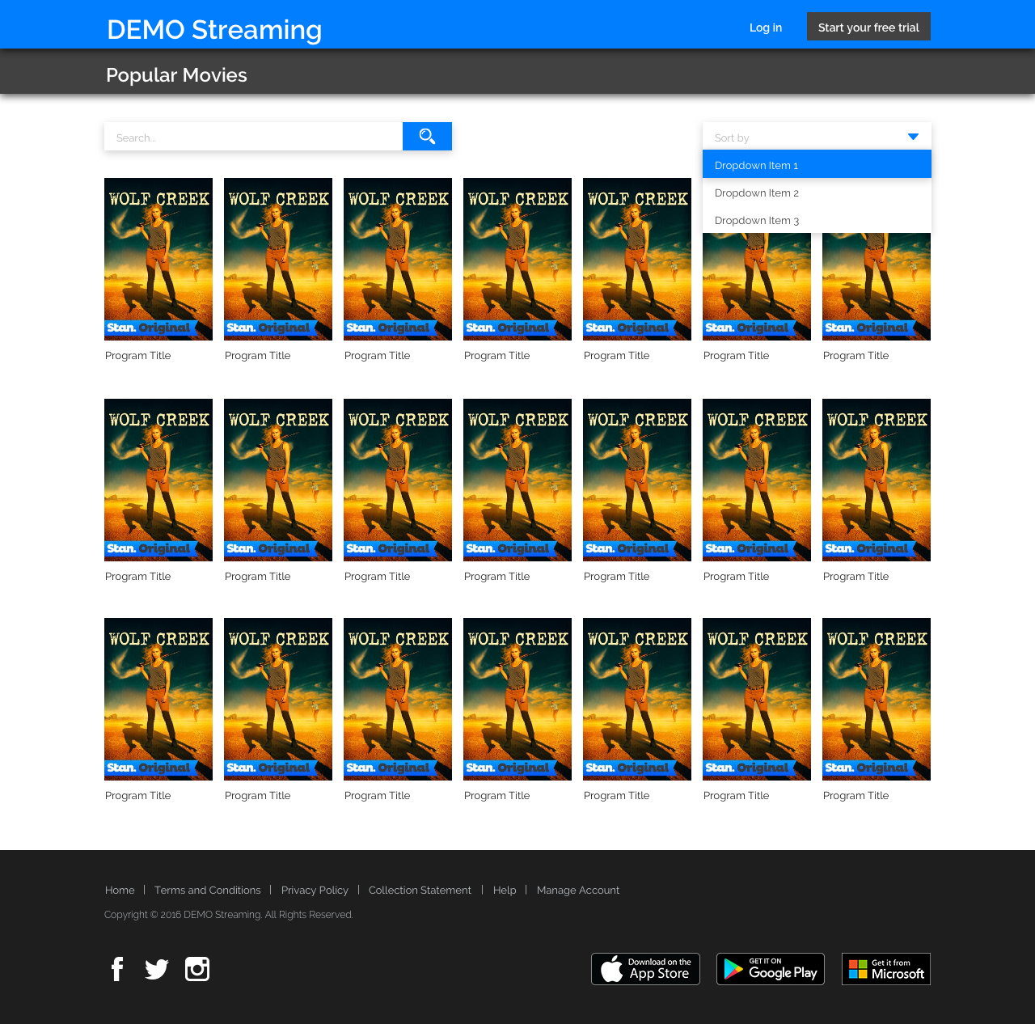Image resolution: width=1035 pixels, height=1024 pixels.
Task: Focus the Search input field
Action: pyautogui.click(x=253, y=137)
